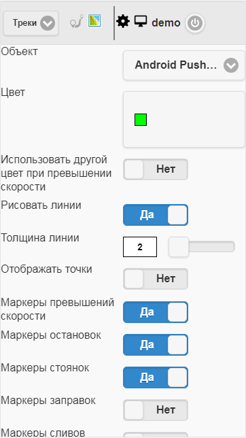The width and height of the screenshot is (246, 438).
Task: Disable Маркеры превышений скорости toggle
Action: pos(156,312)
